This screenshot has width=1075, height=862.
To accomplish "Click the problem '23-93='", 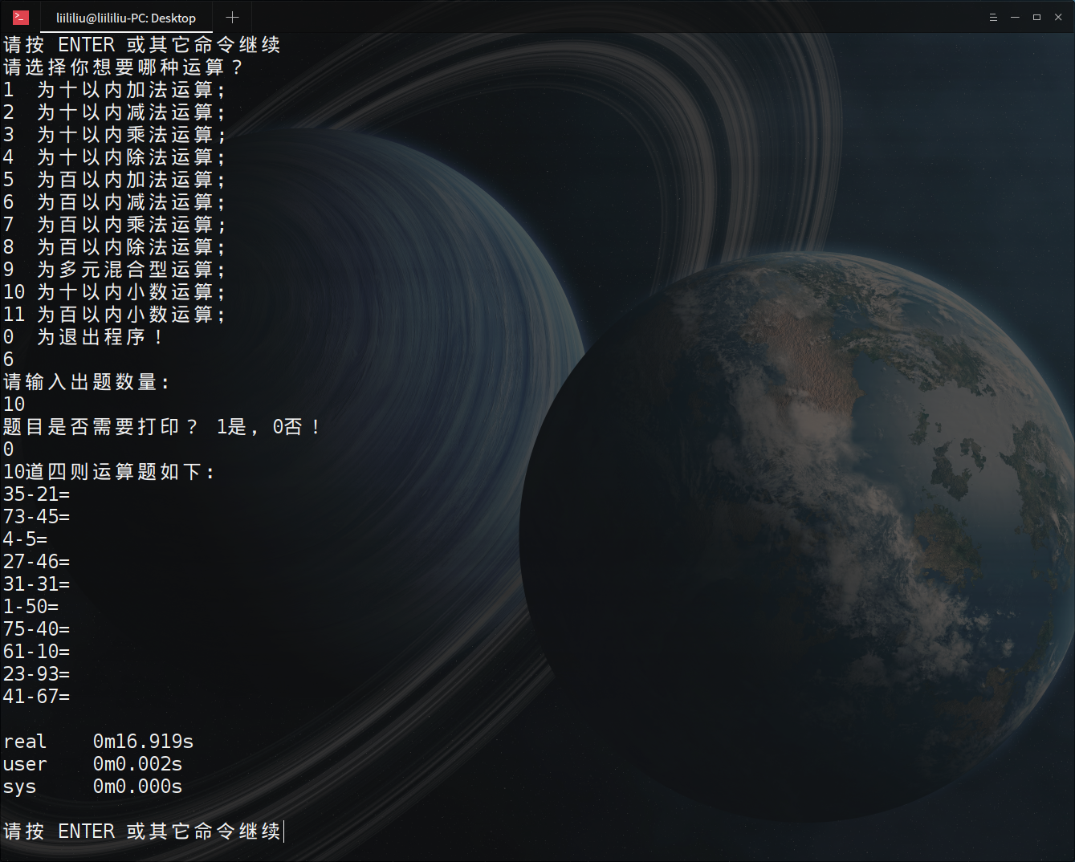I will point(36,674).
